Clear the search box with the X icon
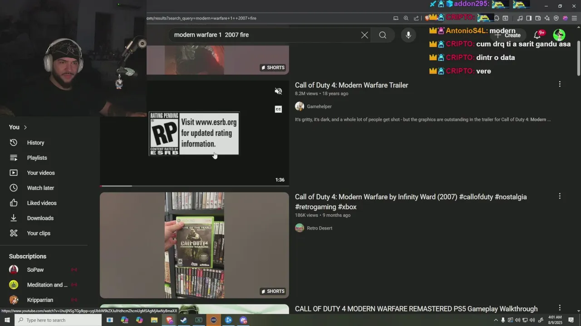The image size is (581, 326). pos(364,35)
